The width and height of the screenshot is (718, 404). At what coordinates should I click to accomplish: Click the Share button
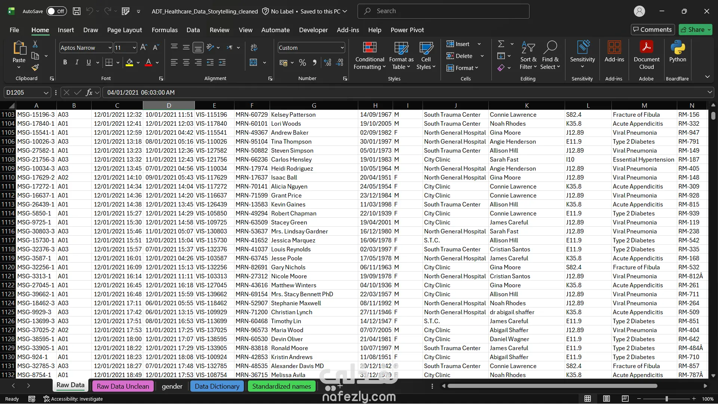696,30
